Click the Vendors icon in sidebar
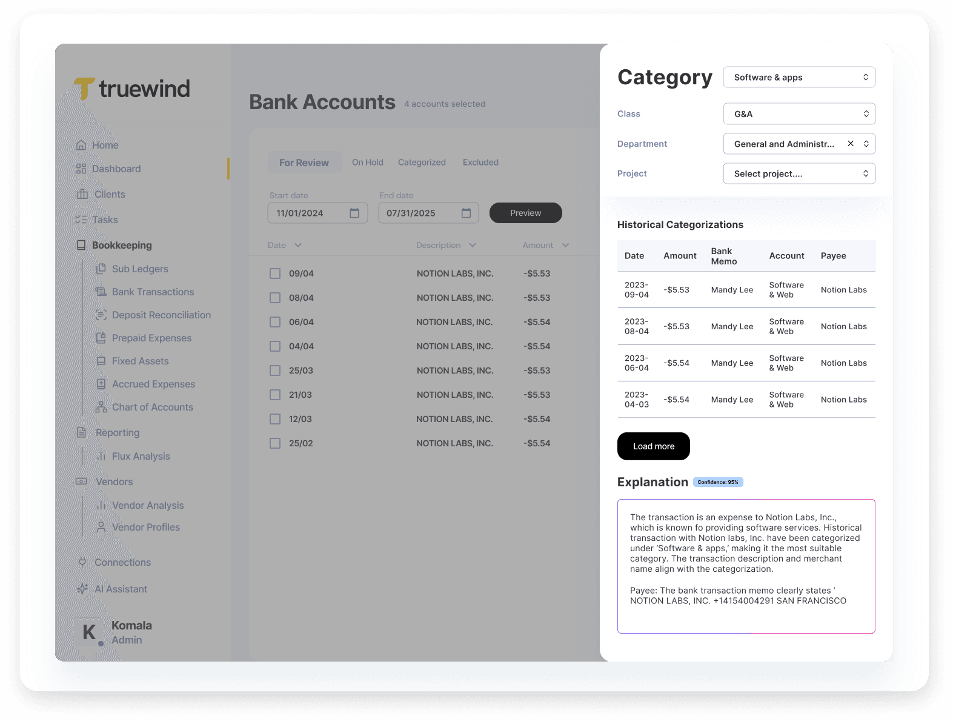This screenshot has height=721, width=953. 81,481
